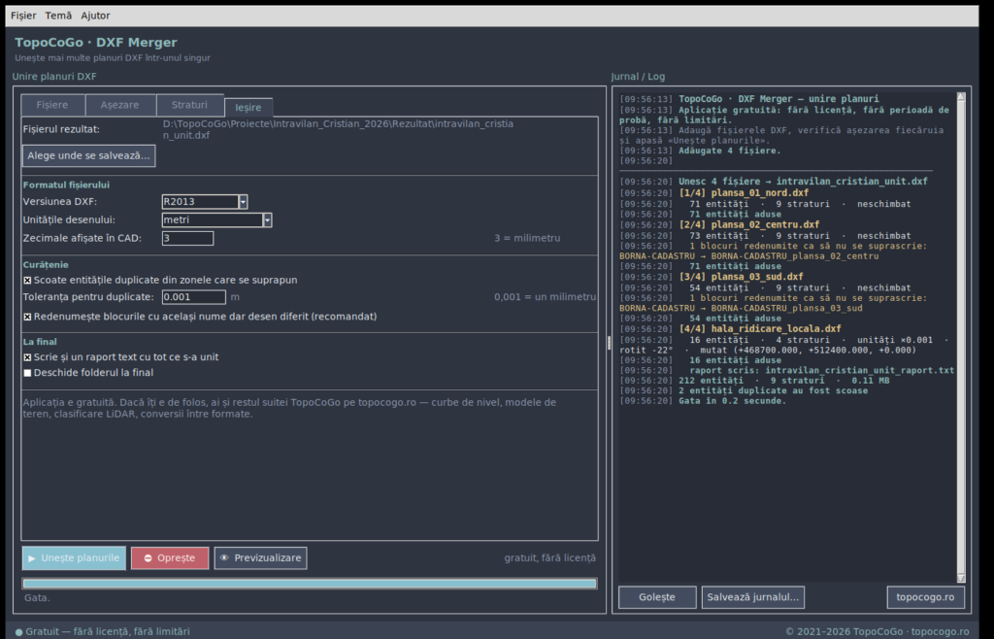The width and height of the screenshot is (994, 639).
Task: Open the Ajutor menu
Action: [95, 16]
